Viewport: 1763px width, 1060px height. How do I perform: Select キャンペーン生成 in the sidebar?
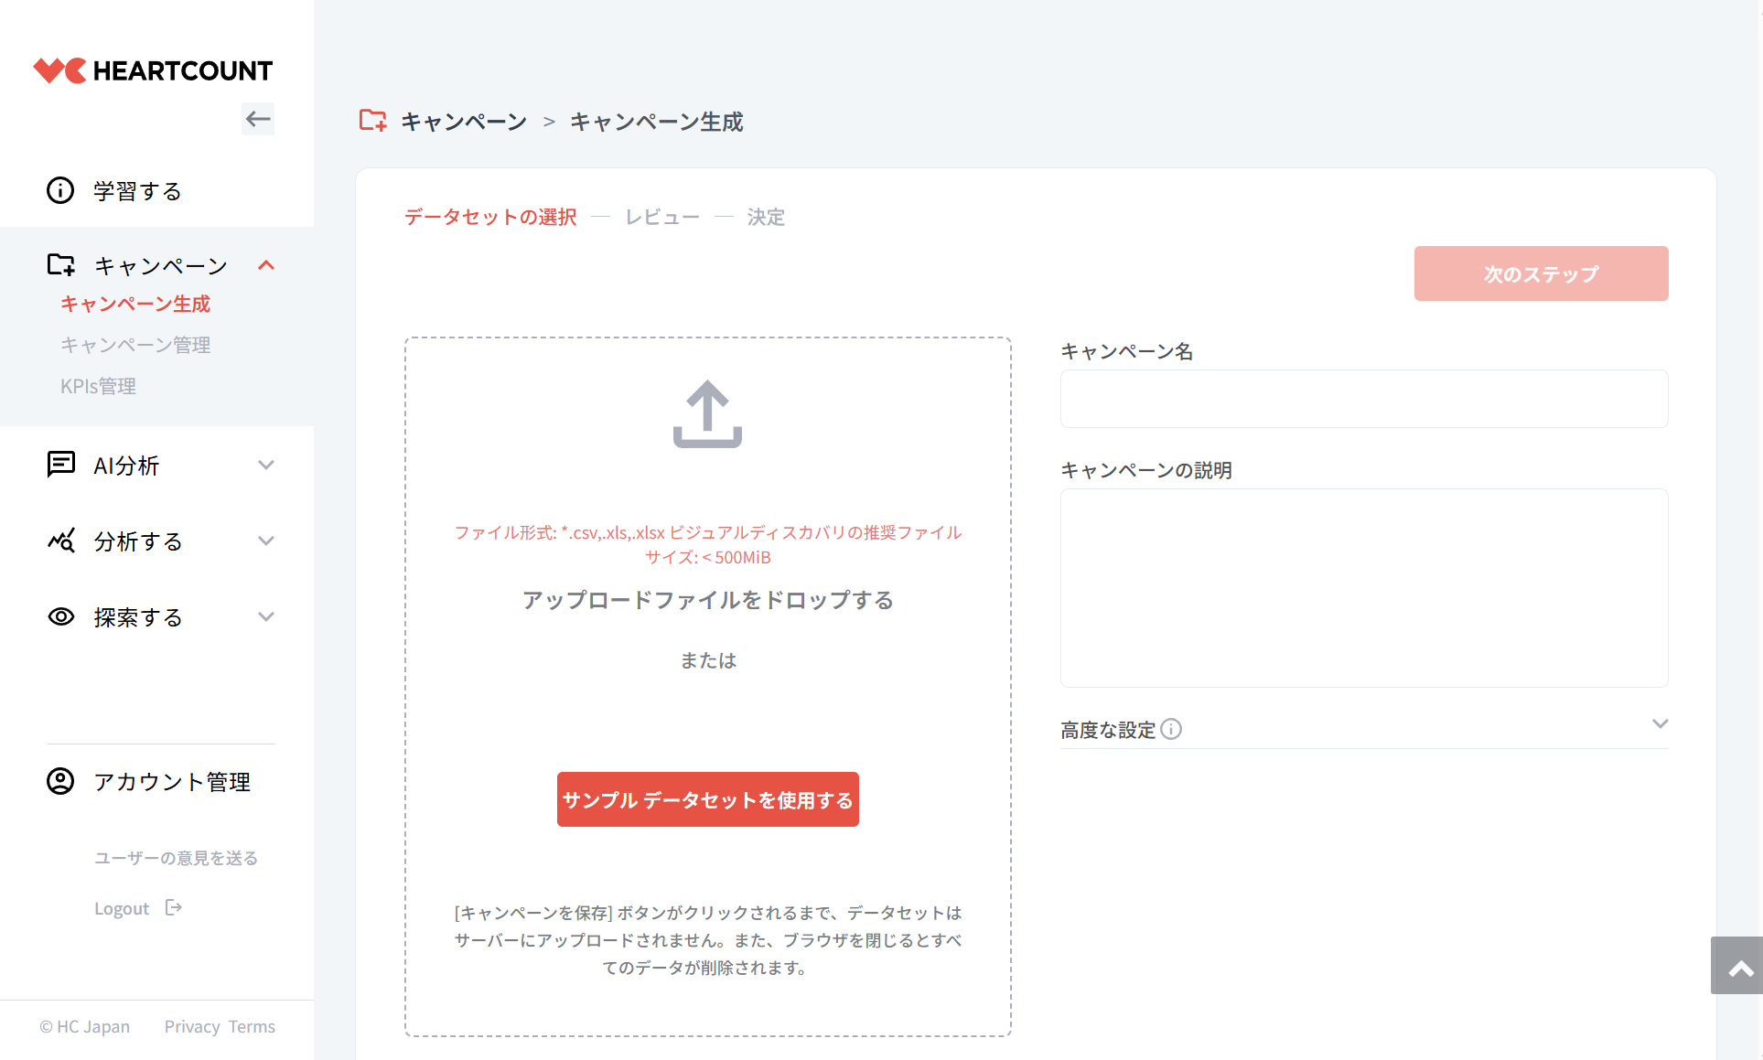click(135, 304)
